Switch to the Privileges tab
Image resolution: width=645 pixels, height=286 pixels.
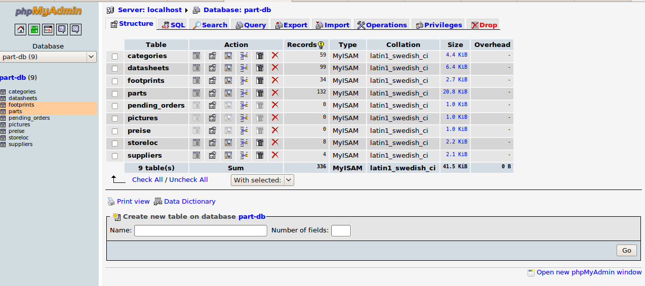pos(438,25)
